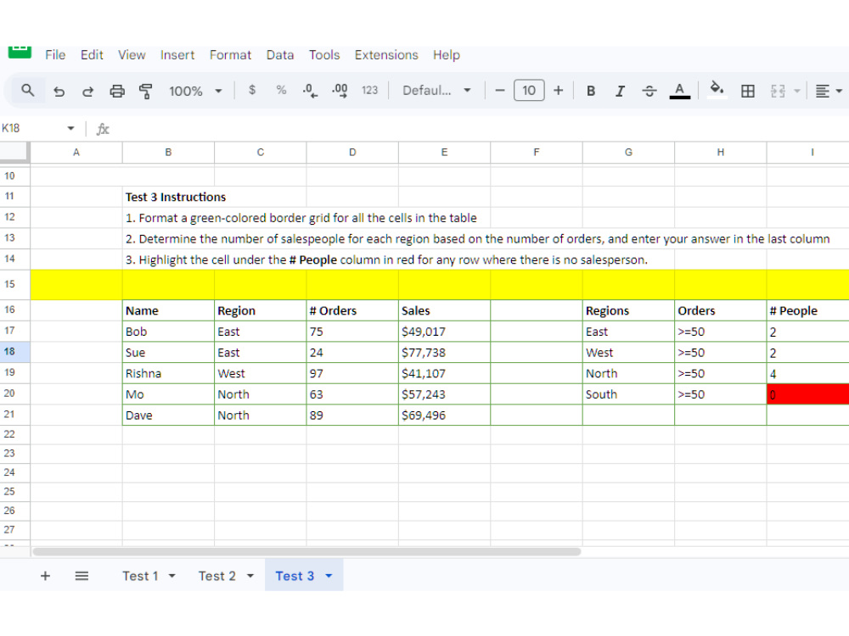Click the cell containing $57,243
Viewport: 849px width, 636px height.
445,394
